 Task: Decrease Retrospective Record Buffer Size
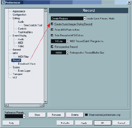[x=67, y=54]
